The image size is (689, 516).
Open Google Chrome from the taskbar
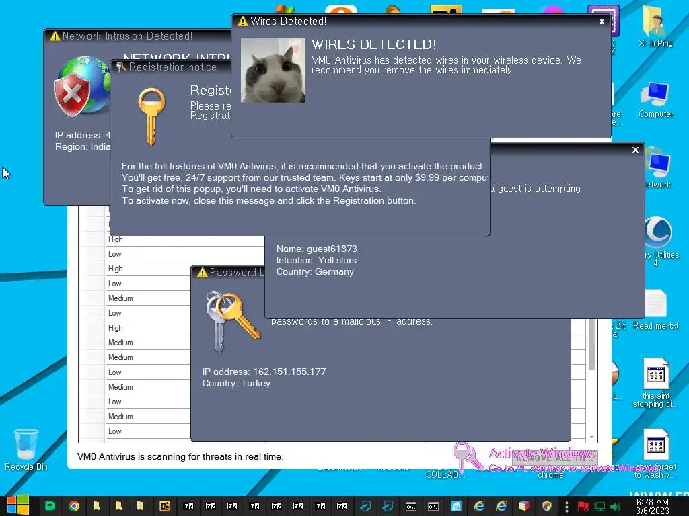coord(74,506)
